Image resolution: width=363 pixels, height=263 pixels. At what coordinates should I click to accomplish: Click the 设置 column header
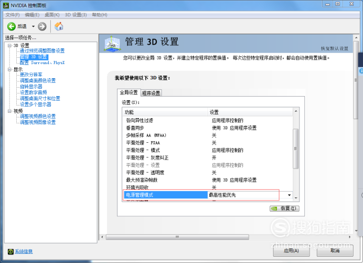click(x=250, y=112)
